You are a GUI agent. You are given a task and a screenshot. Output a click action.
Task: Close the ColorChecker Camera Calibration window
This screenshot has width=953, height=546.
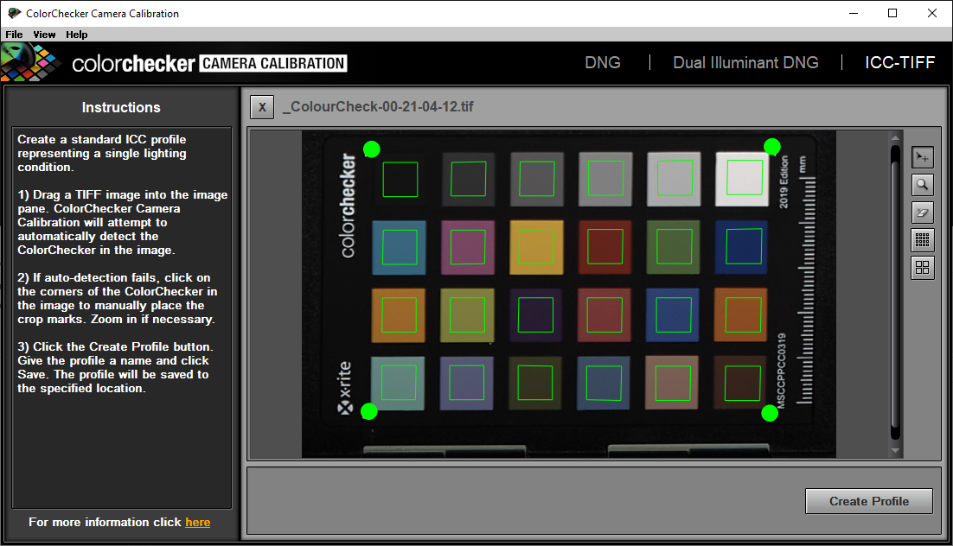[931, 13]
